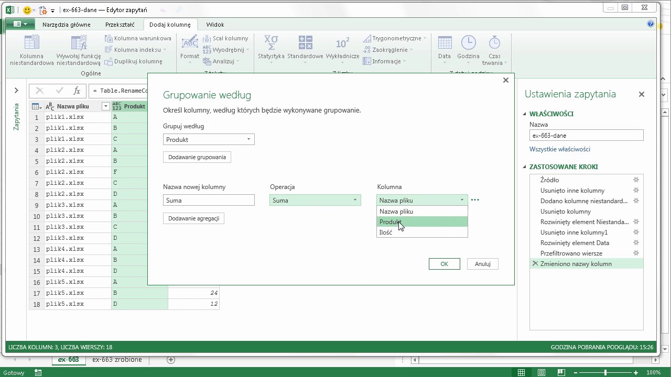
Task: Click the Excel zoom slider handle
Action: pos(605,373)
